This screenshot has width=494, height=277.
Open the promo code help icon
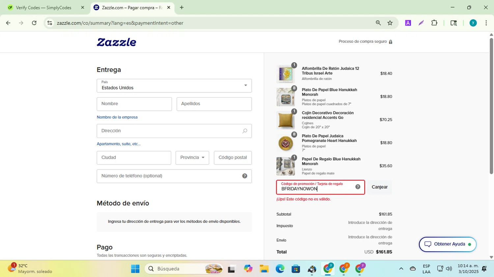358,187
